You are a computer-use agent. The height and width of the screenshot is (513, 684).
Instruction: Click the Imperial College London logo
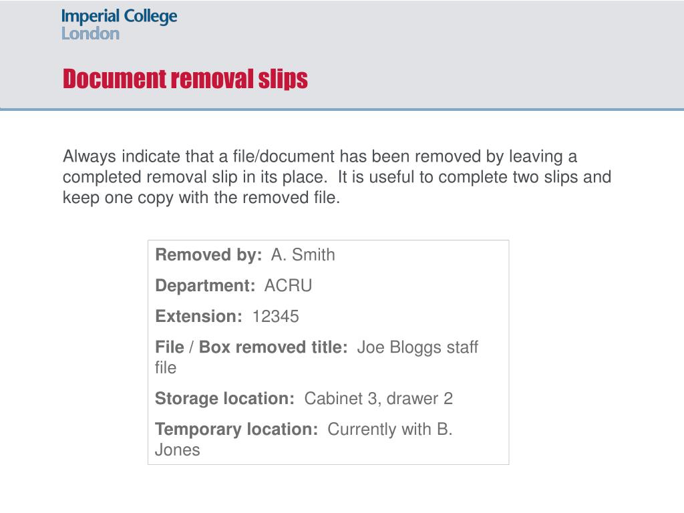coord(119,25)
